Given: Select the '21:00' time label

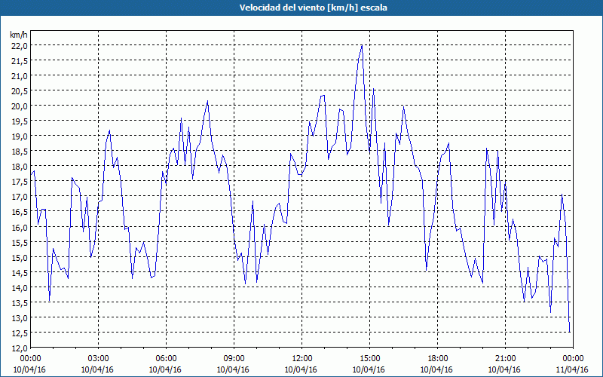Looking at the screenshot, I should 505,358.
